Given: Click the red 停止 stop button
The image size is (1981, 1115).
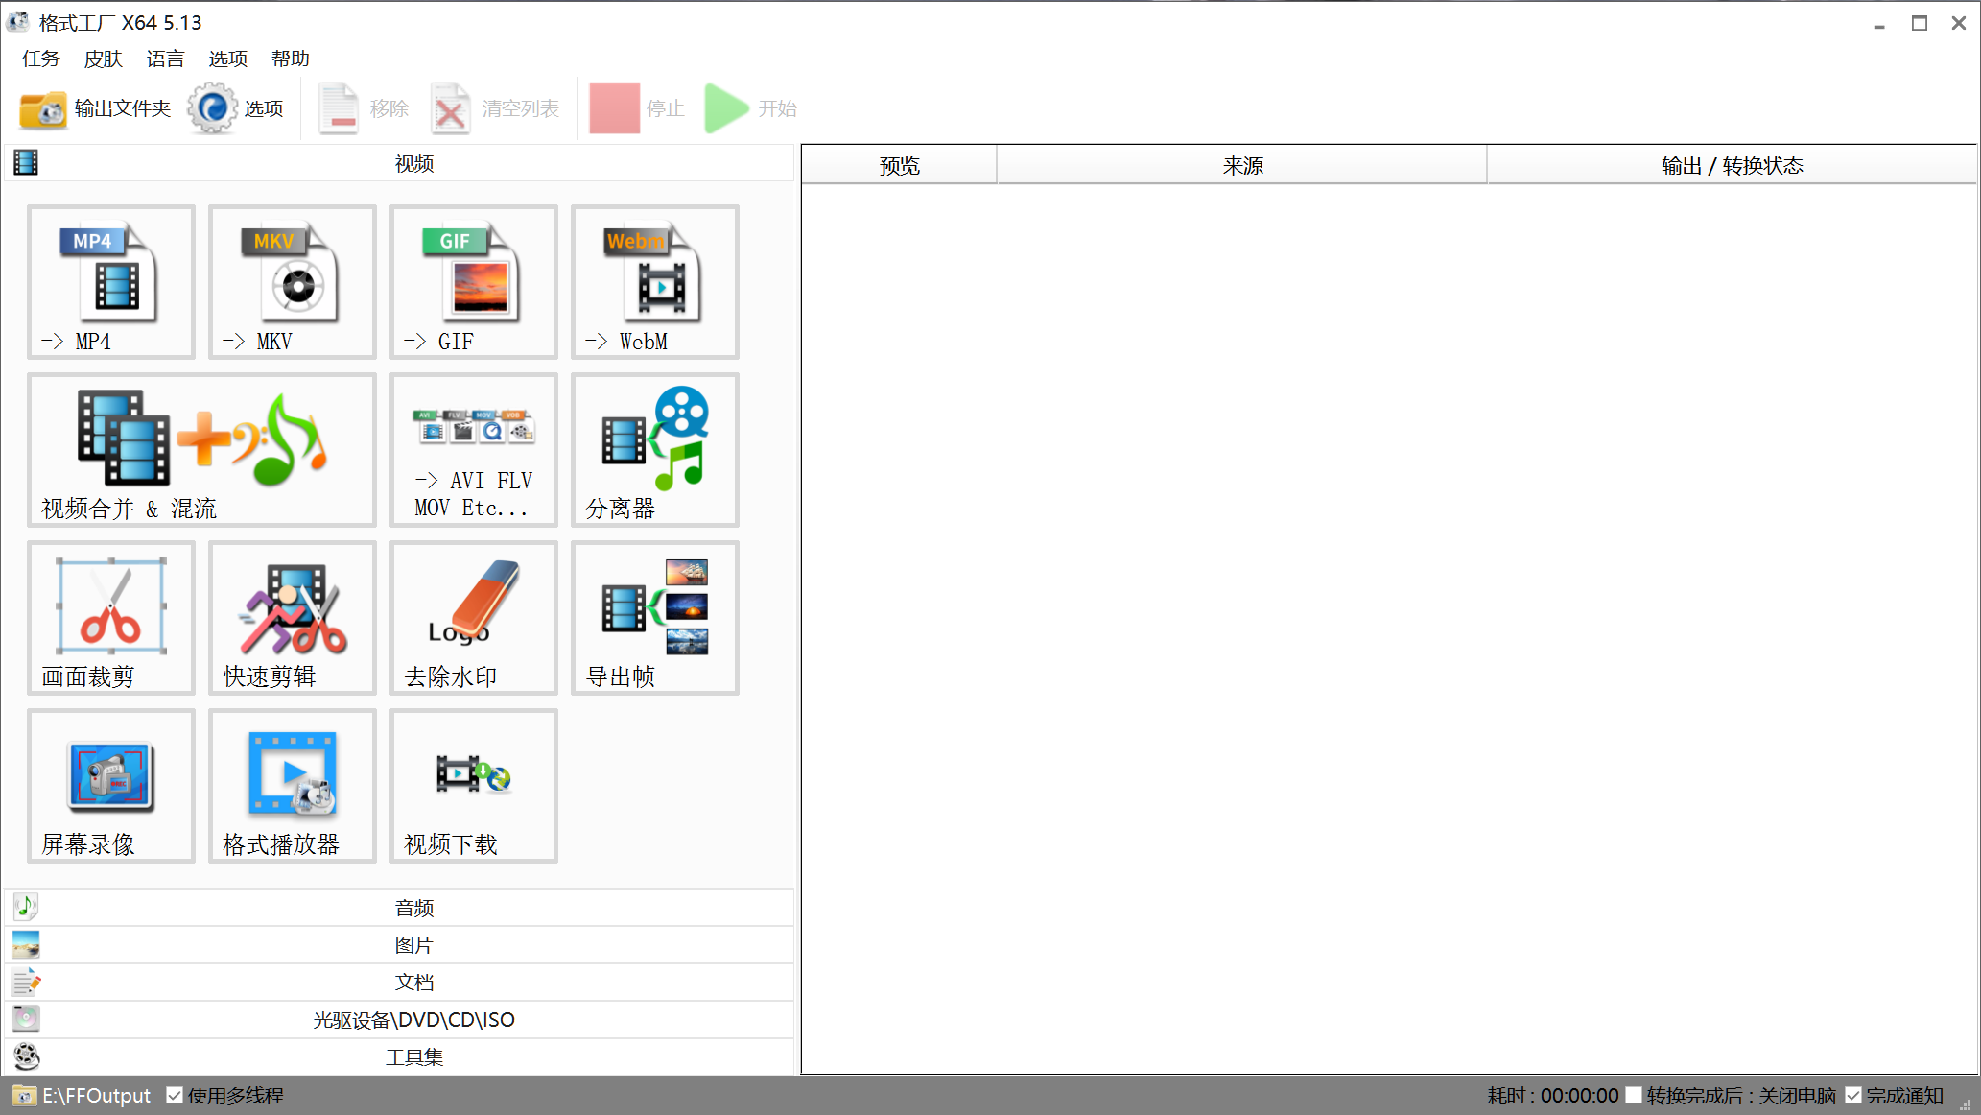Looking at the screenshot, I should click(637, 108).
